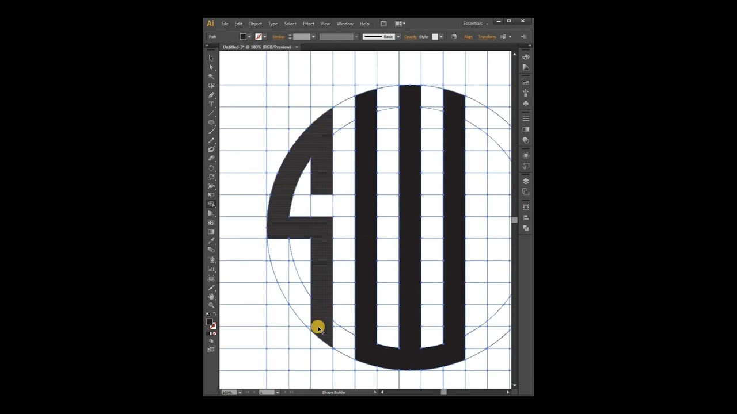Select the Line Segment tool

(x=211, y=113)
